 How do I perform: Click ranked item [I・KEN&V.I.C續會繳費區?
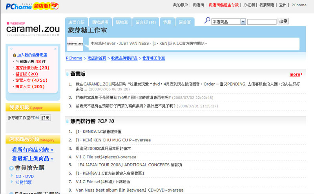coord(99,132)
